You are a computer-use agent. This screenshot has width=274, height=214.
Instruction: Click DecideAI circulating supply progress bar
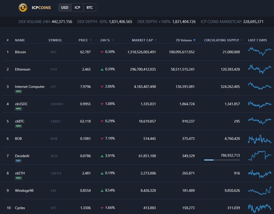click(222, 160)
